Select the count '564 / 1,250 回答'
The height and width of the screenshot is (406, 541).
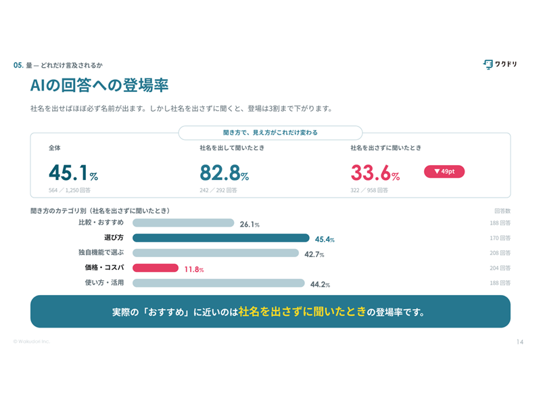pyautogui.click(x=70, y=190)
